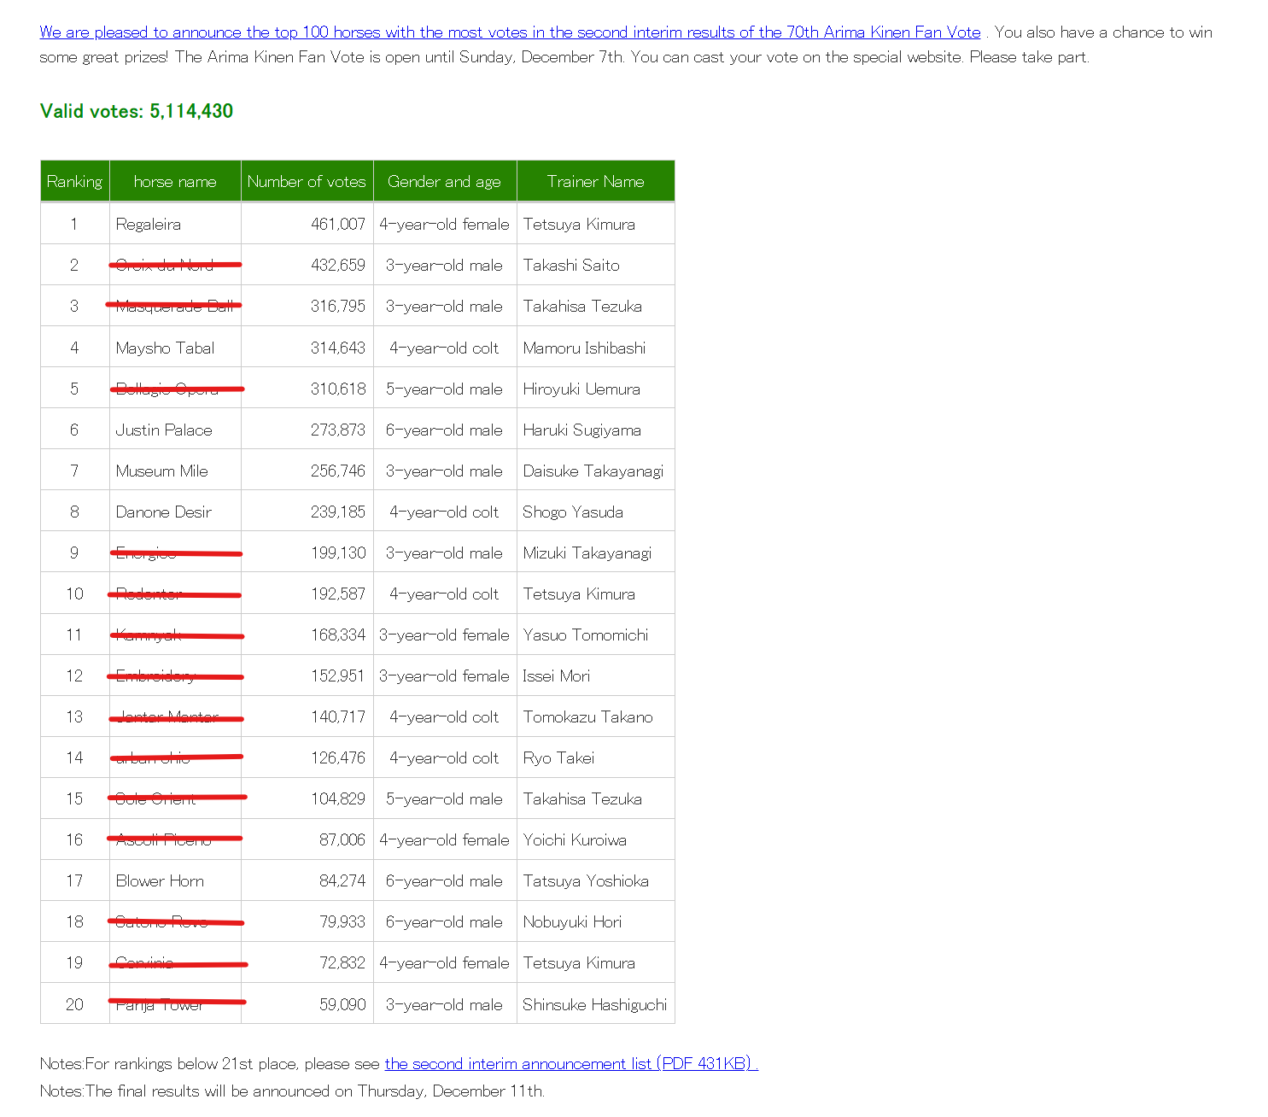Select the horse name Blower Horn

coord(160,880)
